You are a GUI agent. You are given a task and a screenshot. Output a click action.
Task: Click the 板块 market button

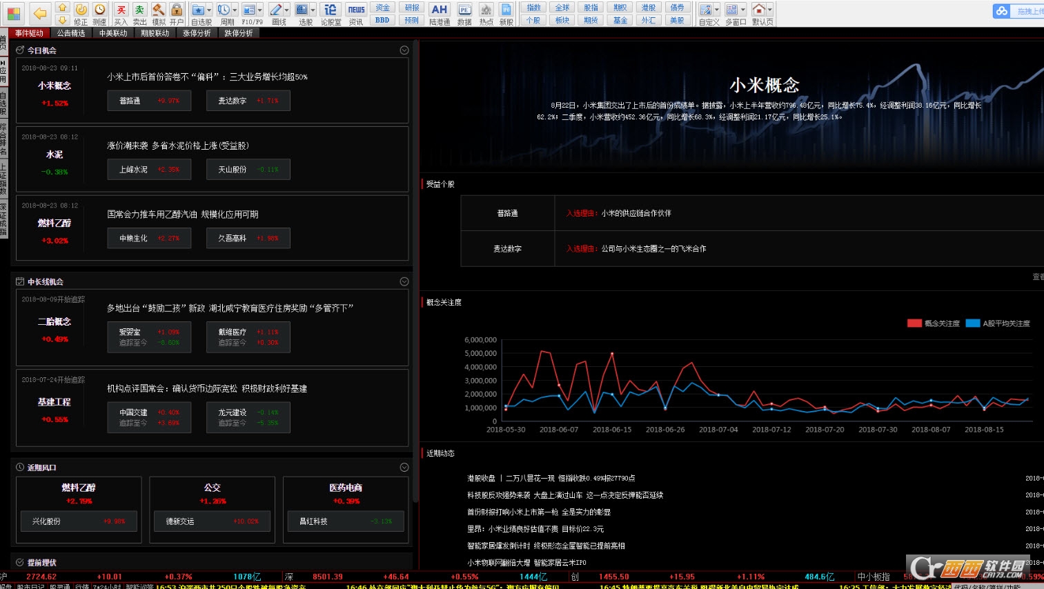562,20
